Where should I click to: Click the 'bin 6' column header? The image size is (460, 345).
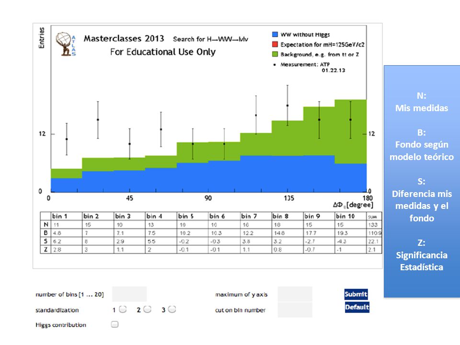coord(217,216)
